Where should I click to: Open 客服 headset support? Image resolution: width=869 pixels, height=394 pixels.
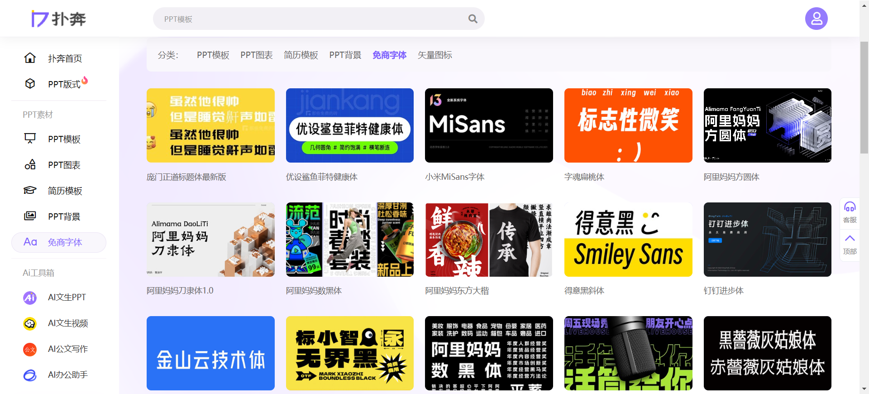(x=850, y=212)
